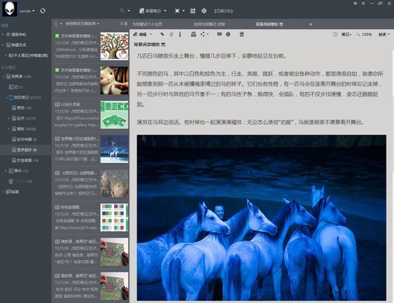Click the share icon in note toolbar
The height and width of the screenshot is (303, 394).
[203, 34]
